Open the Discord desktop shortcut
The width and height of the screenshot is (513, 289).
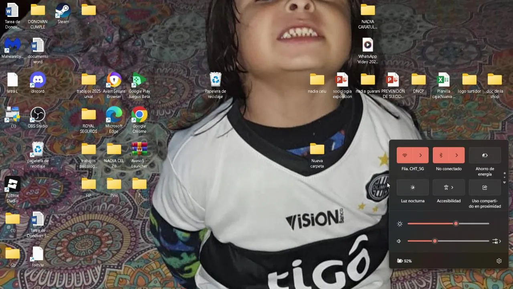[x=38, y=83]
